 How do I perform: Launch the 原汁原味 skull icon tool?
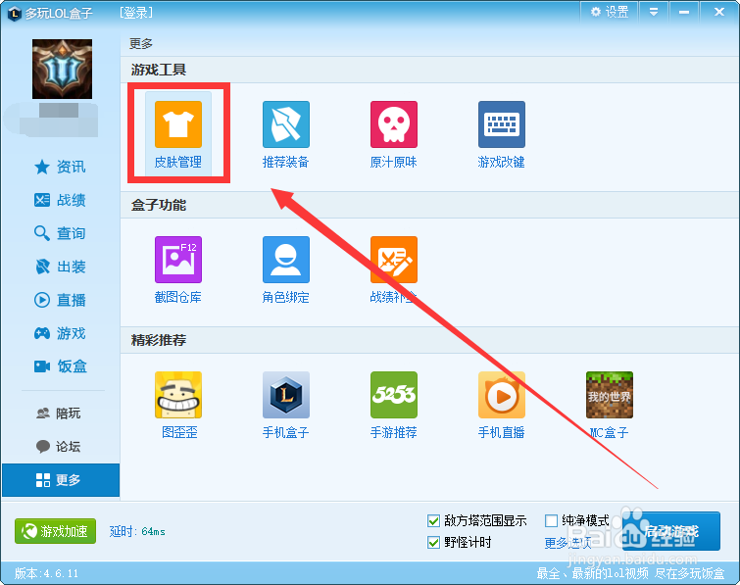pyautogui.click(x=394, y=134)
